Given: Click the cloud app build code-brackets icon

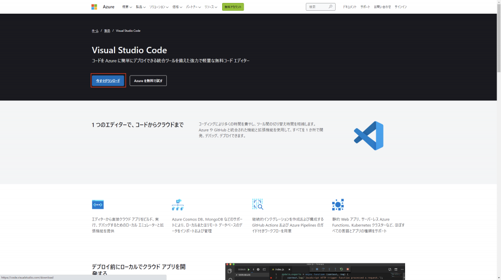Looking at the screenshot, I should click(x=98, y=204).
